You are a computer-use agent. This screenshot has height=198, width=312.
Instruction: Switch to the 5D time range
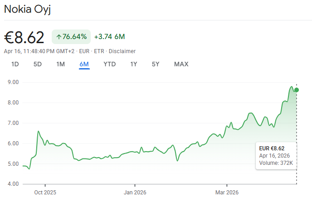pyautogui.click(x=37, y=64)
